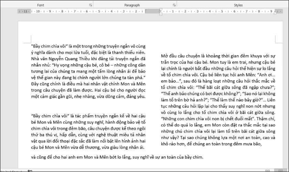The width and height of the screenshot is (289, 172).
Task: Click ruler mark 5 in right column
Action: [x=222, y=11]
